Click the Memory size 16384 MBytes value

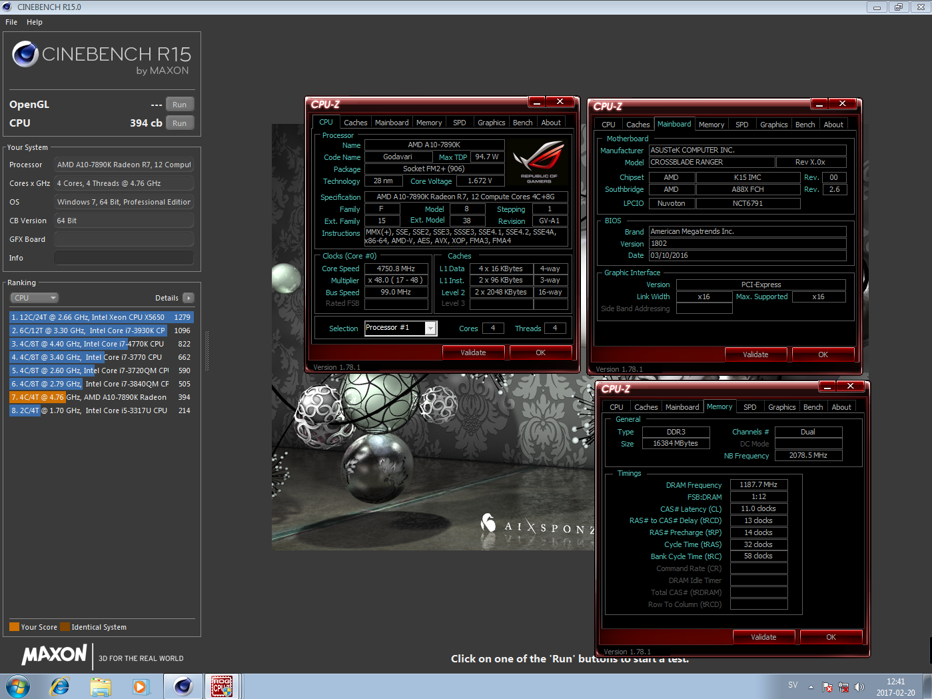click(676, 443)
